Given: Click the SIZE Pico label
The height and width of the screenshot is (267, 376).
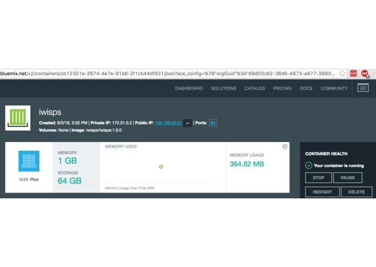Looking at the screenshot, I should [29, 179].
